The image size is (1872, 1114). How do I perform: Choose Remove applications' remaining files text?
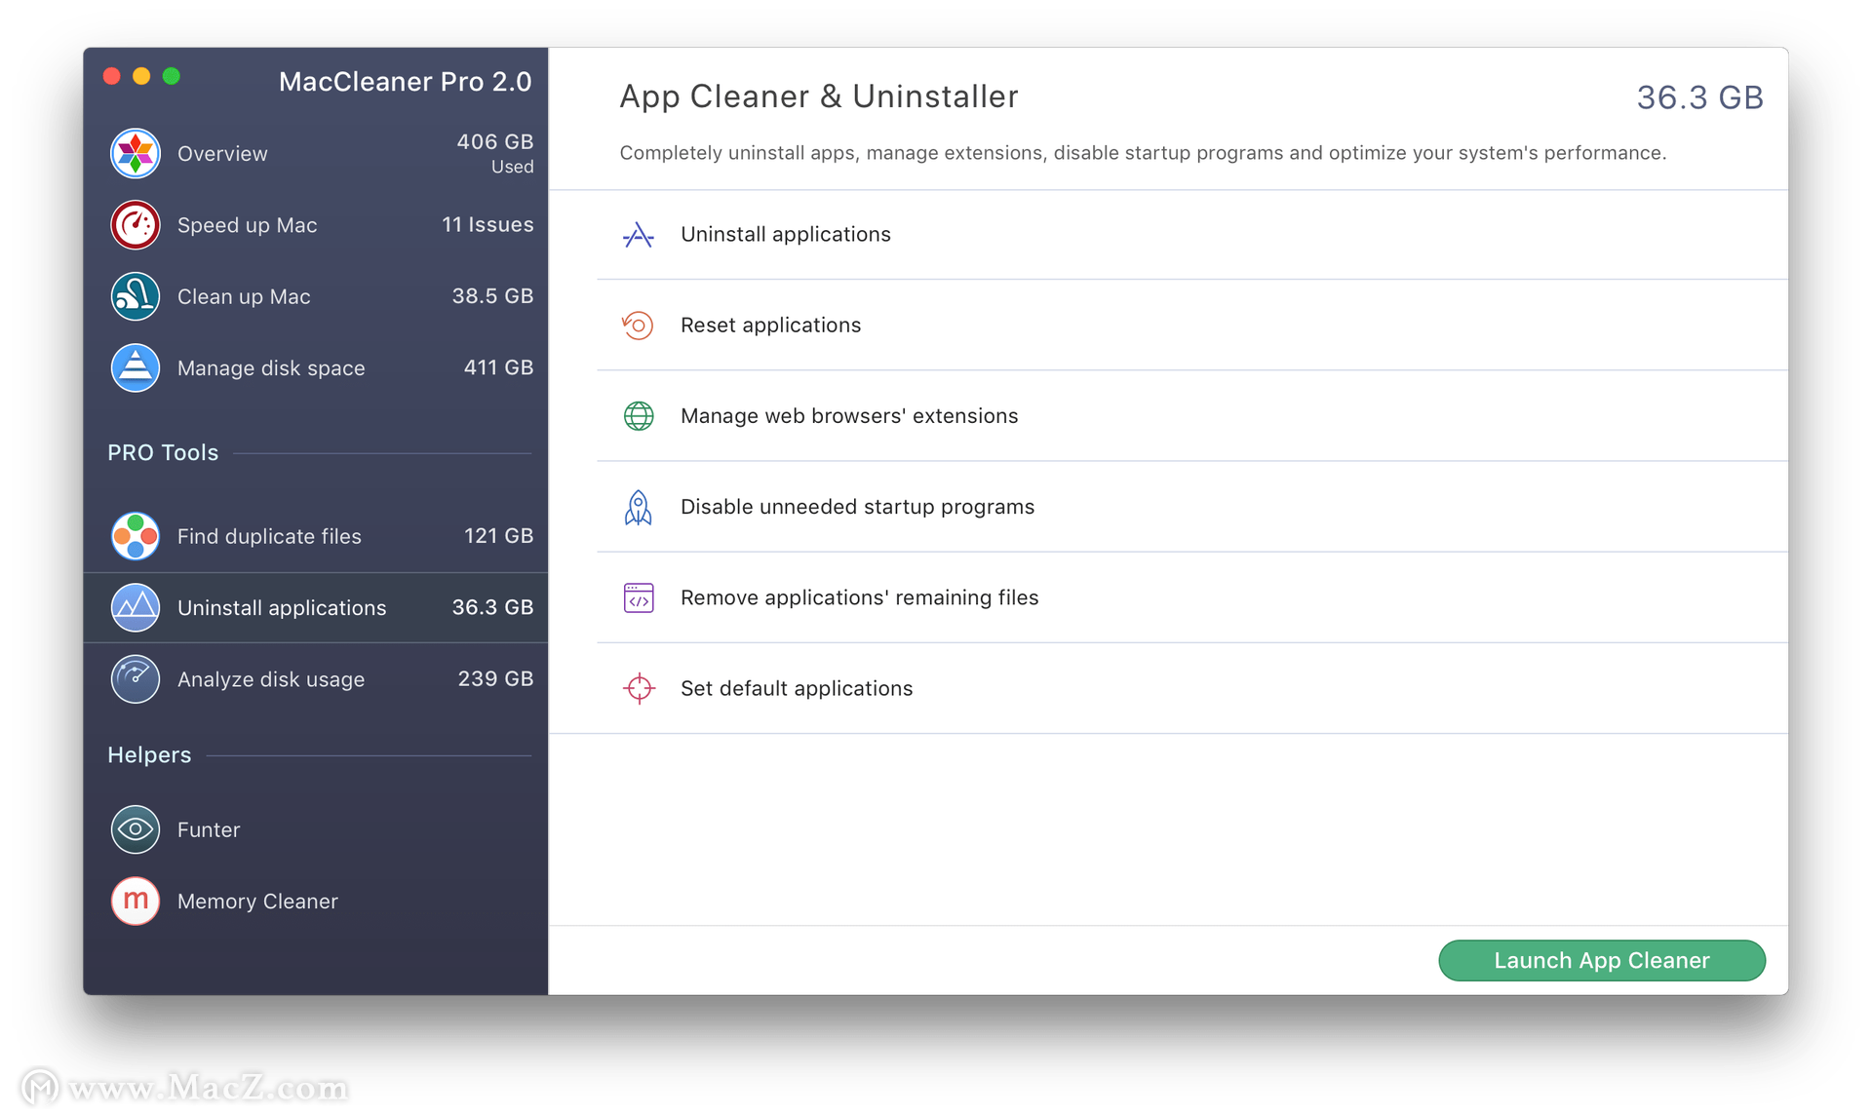(x=859, y=597)
